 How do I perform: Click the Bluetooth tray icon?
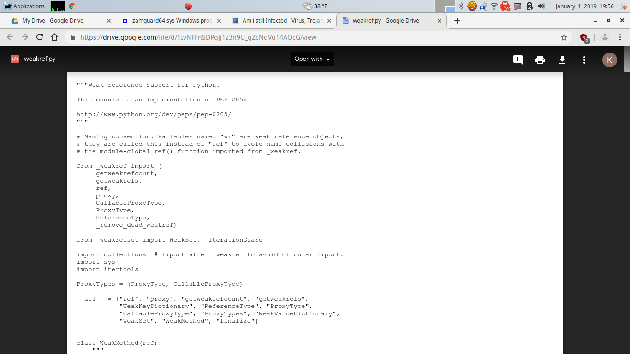tap(461, 6)
